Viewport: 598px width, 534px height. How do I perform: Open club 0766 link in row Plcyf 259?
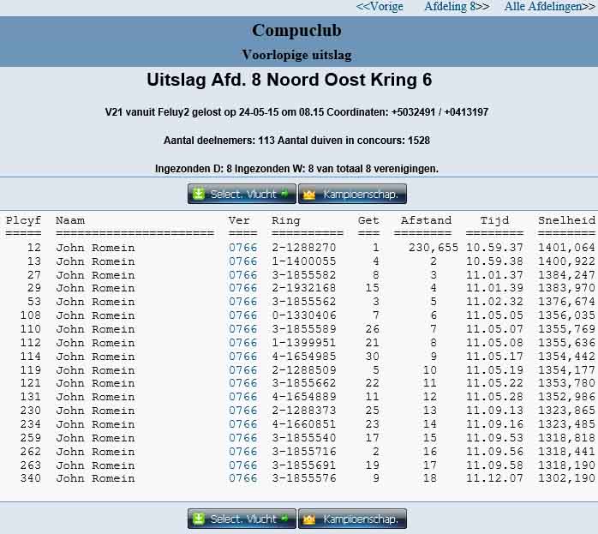pos(243,438)
